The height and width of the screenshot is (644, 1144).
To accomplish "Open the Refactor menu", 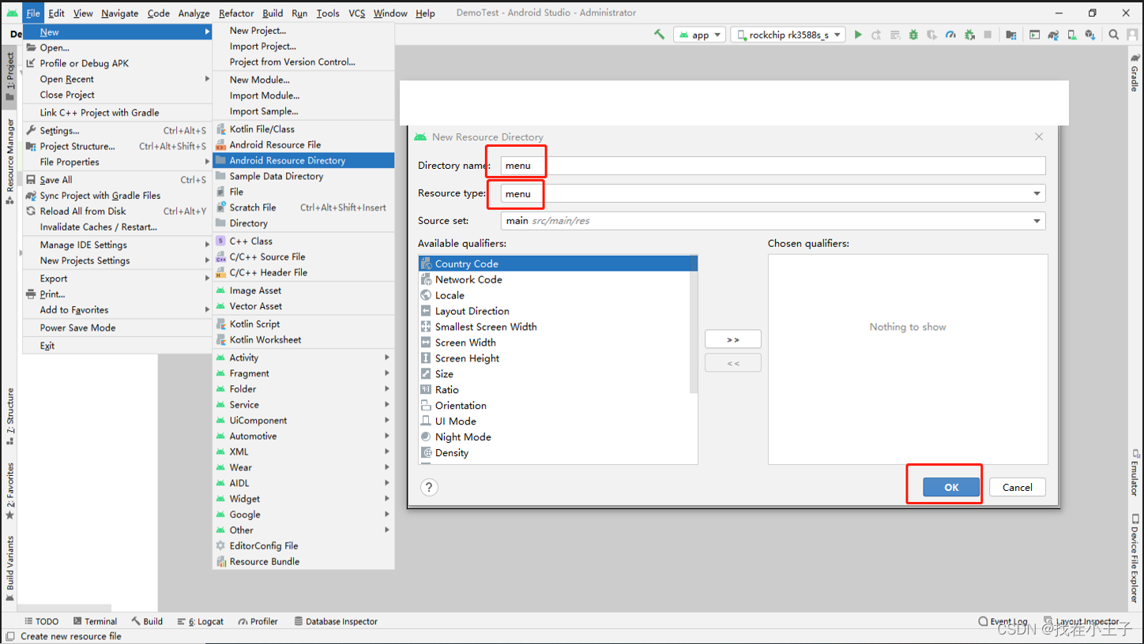I will [236, 13].
